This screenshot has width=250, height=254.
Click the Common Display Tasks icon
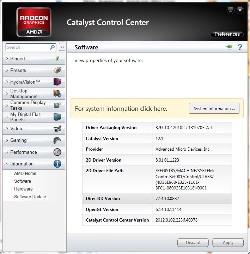57,105
